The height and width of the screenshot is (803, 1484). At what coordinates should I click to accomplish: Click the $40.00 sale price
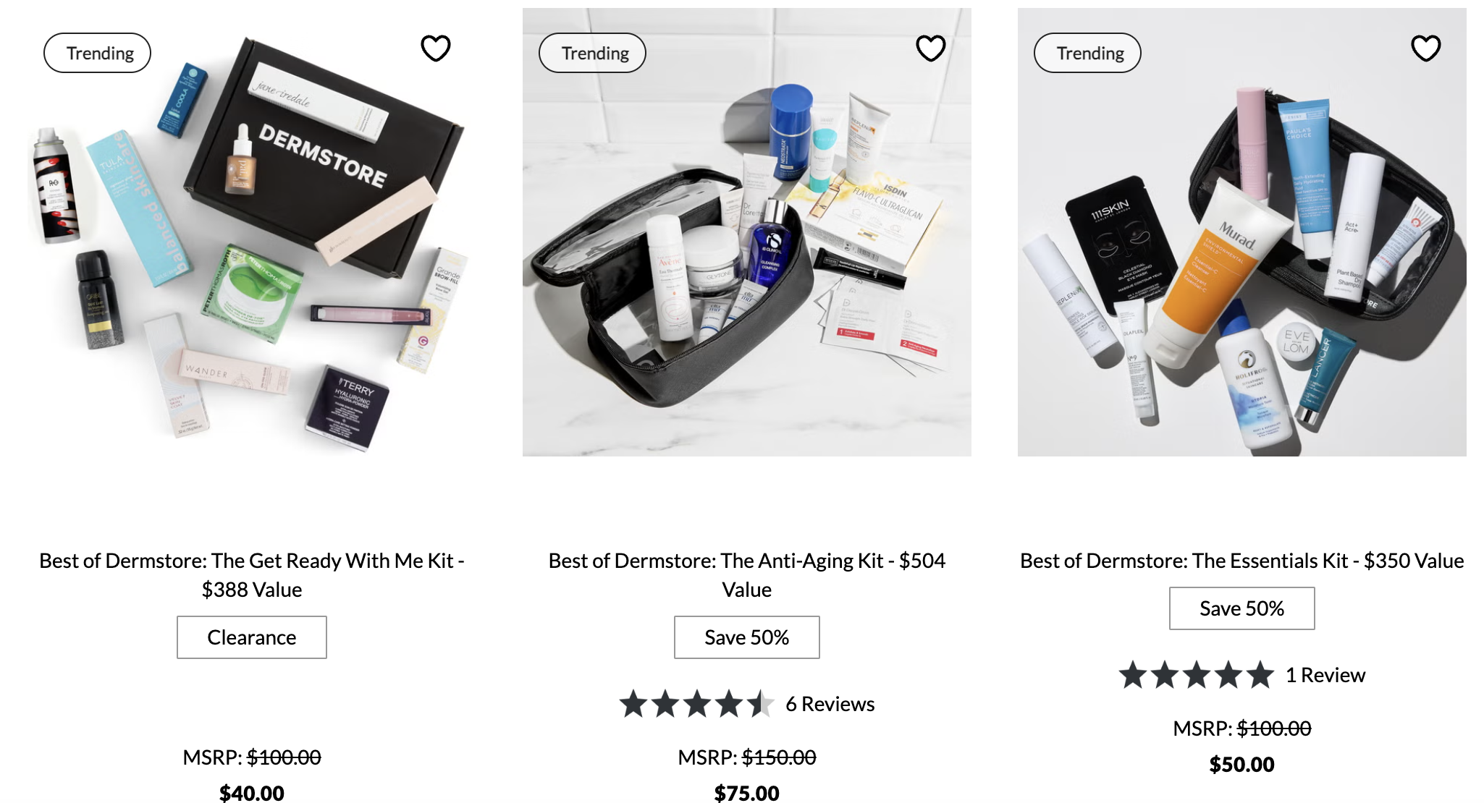click(252, 793)
